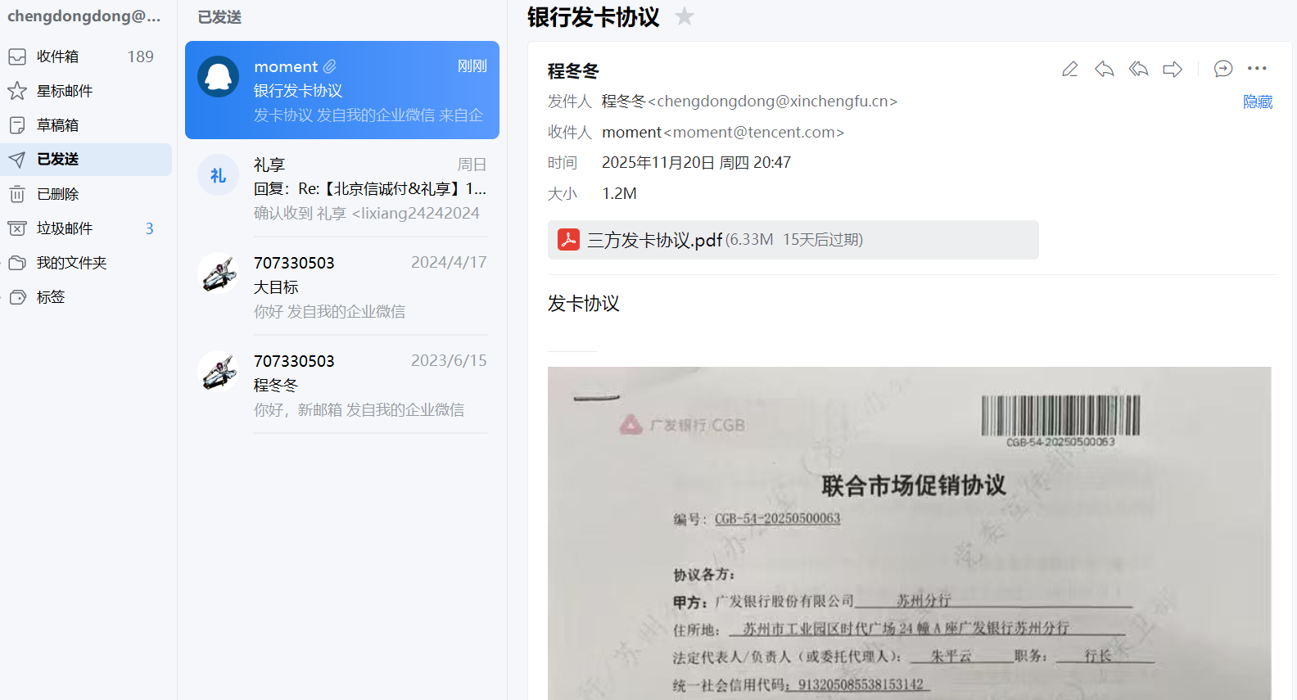Click the moment penguin avatar
The height and width of the screenshot is (700, 1297).
coord(219,77)
